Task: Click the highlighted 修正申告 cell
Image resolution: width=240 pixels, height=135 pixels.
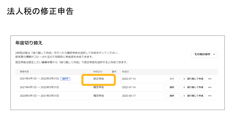Action: [x=98, y=79]
